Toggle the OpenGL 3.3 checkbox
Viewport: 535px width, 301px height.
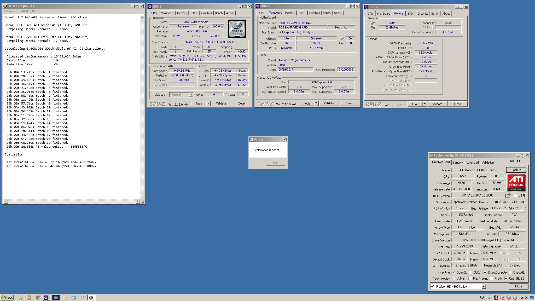pos(506,278)
